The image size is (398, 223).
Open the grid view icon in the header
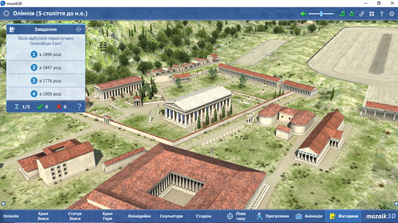372,14
